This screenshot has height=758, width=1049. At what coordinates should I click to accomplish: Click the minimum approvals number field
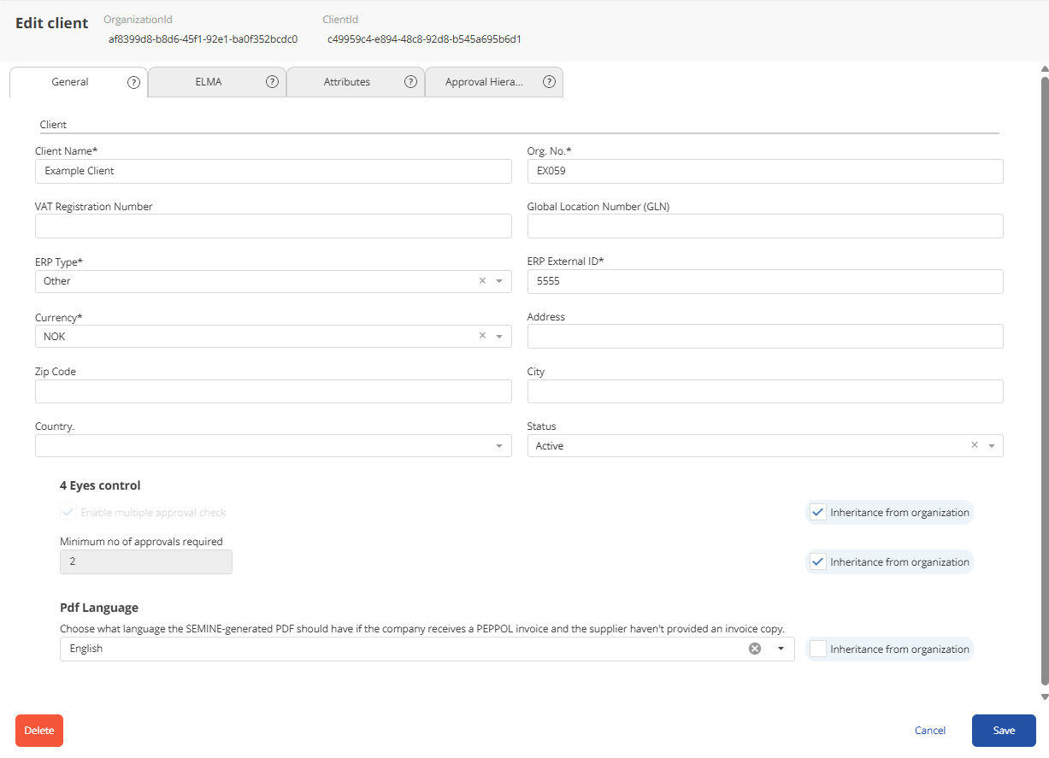click(146, 561)
